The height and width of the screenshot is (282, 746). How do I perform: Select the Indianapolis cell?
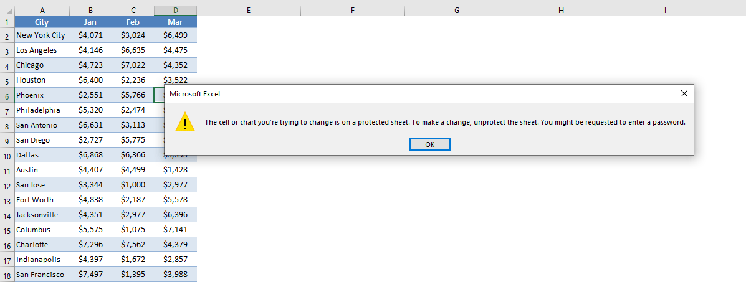click(x=42, y=260)
